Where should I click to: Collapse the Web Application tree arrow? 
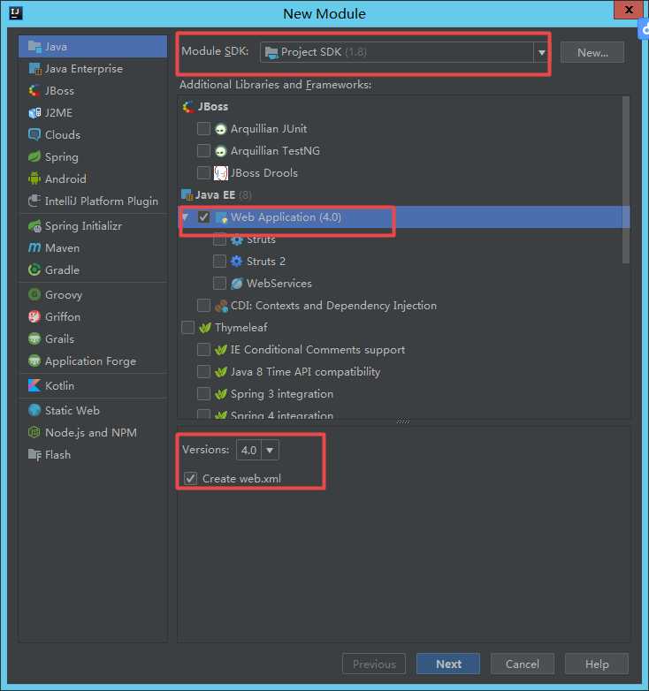coord(186,216)
